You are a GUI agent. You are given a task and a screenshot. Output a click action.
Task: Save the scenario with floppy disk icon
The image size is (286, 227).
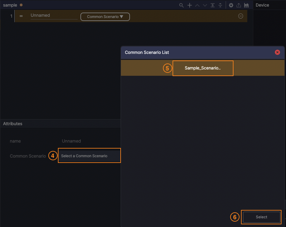[x=246, y=5]
